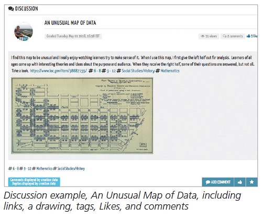Click the star favorite icon button
Viewport: 262px width, 219px height.
[x=252, y=182]
